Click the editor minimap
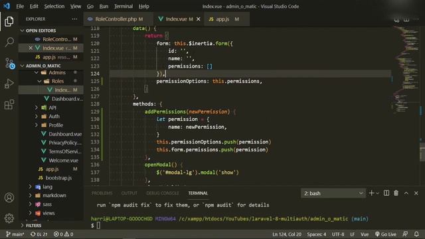Screen dimensions: 425x239 tap(406, 69)
